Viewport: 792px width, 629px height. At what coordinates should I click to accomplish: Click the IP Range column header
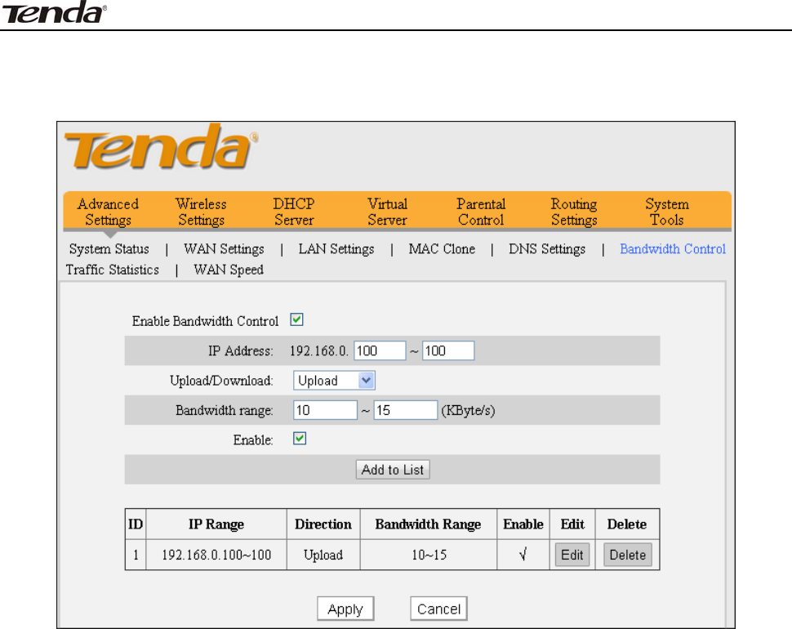coord(216,524)
